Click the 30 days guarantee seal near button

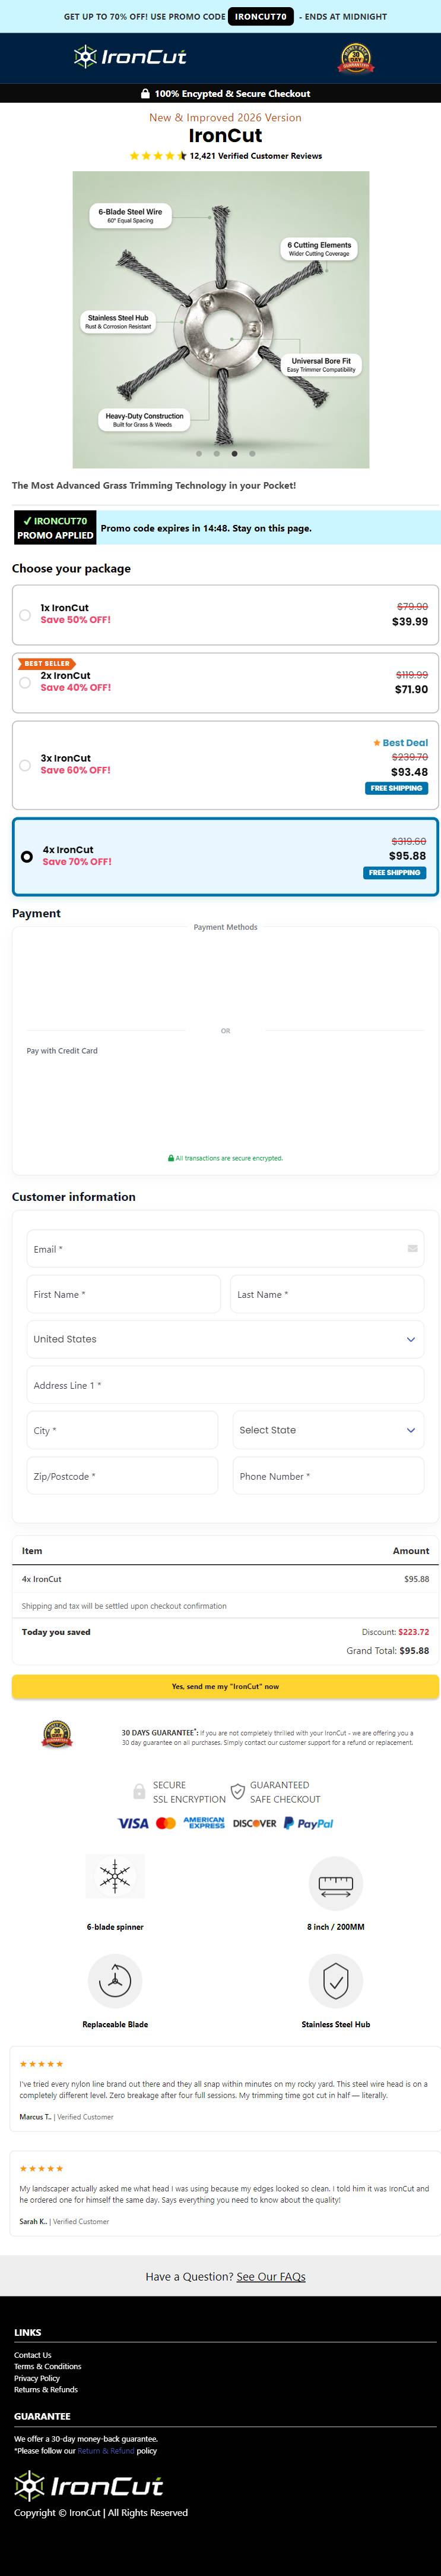57,1734
